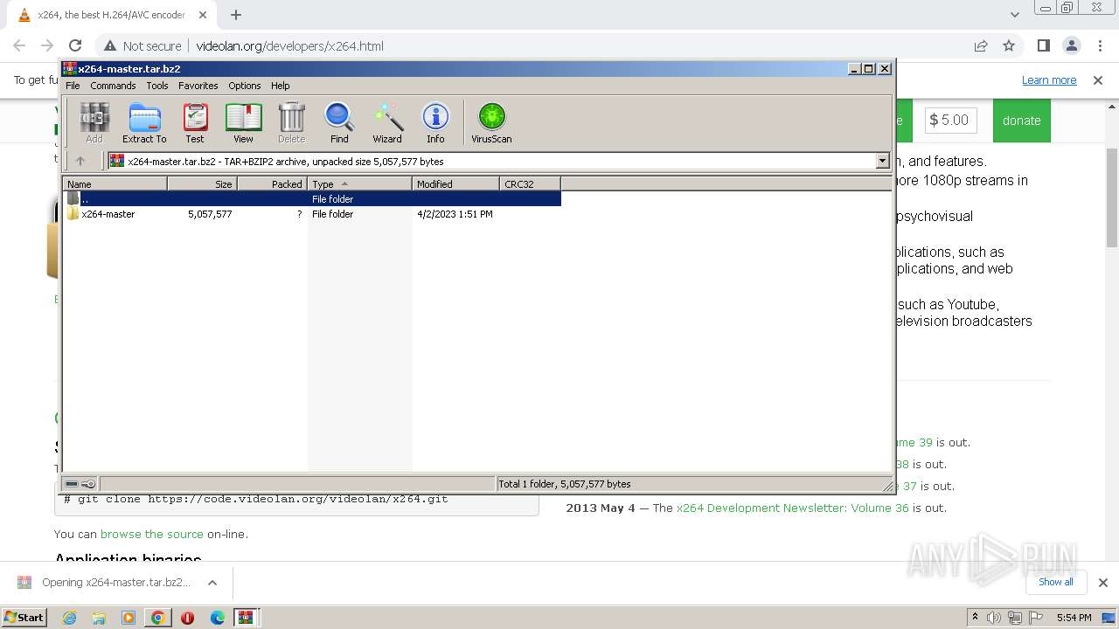Click the status bar total size text

565,484
